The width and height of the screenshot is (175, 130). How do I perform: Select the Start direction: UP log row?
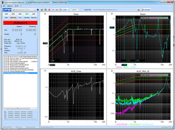coord(20,60)
